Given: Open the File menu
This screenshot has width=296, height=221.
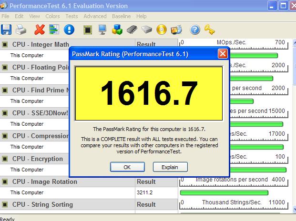Looking at the screenshot, I should point(5,16).
